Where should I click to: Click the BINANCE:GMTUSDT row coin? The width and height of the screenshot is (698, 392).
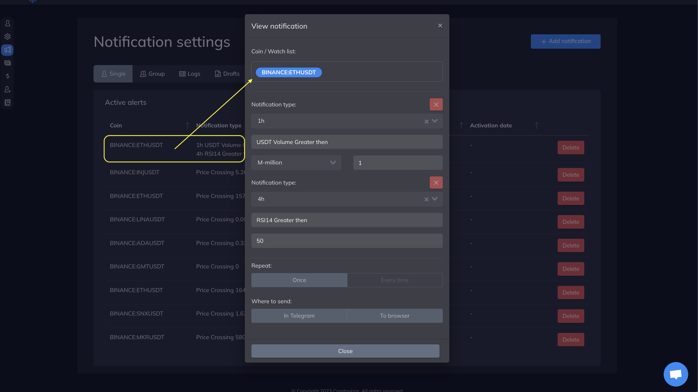click(137, 267)
